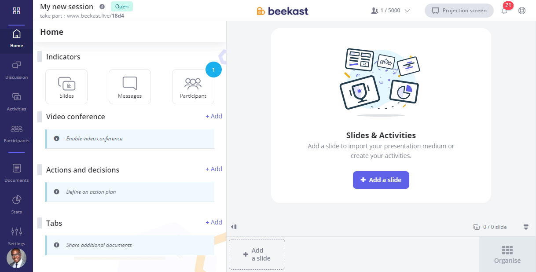Add a video conference via + Add

tap(214, 116)
